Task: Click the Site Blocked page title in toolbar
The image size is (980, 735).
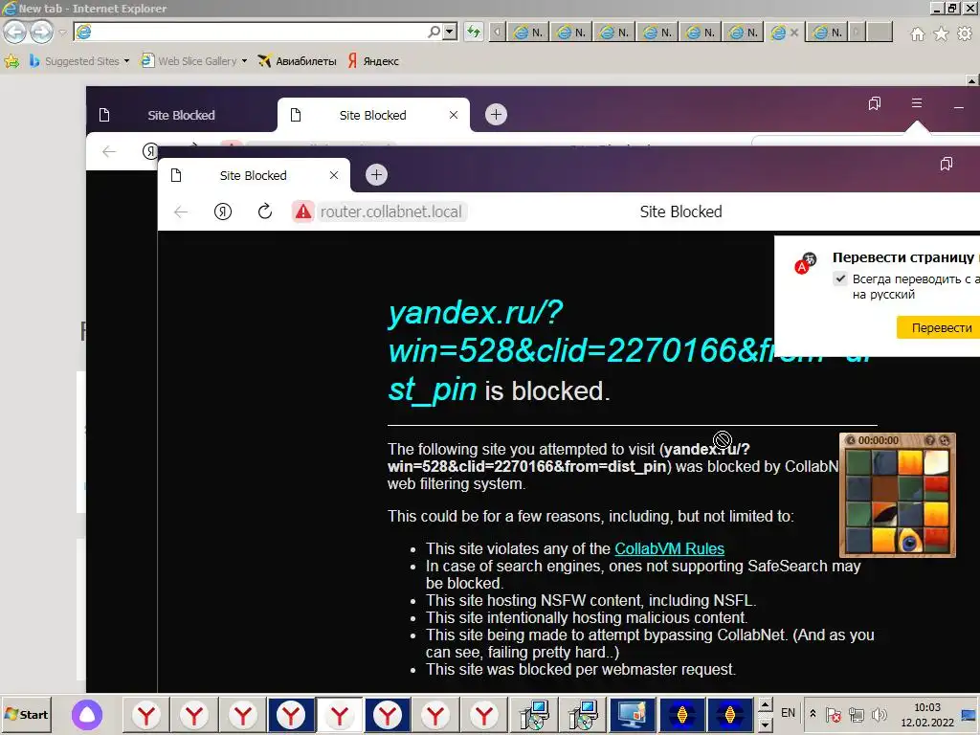Action: click(680, 212)
